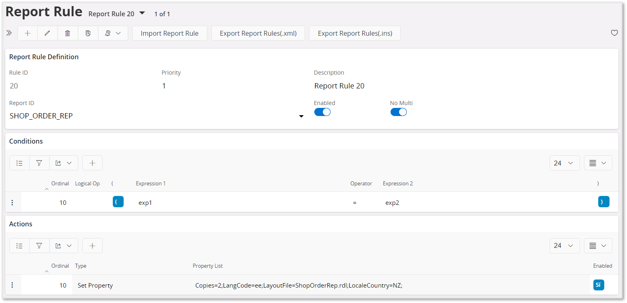This screenshot has height=303, width=627.
Task: Switch Conditions to list view
Action: click(19, 163)
